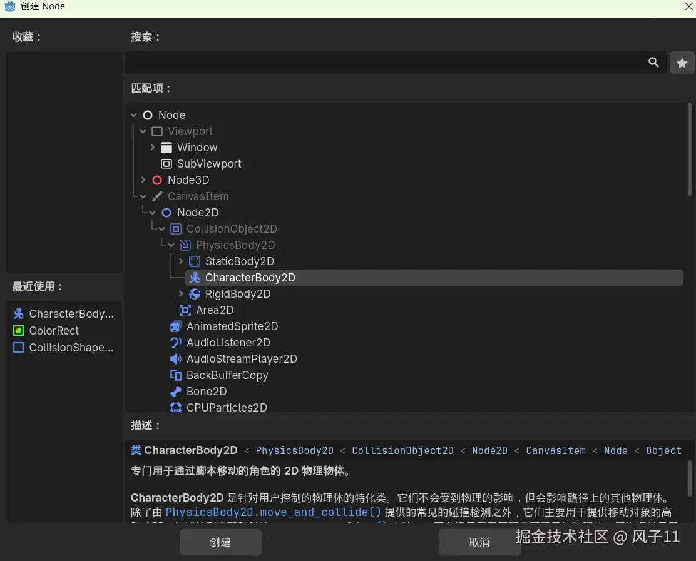Select ColorRect text in recent list
The height and width of the screenshot is (561, 696).
pos(54,331)
